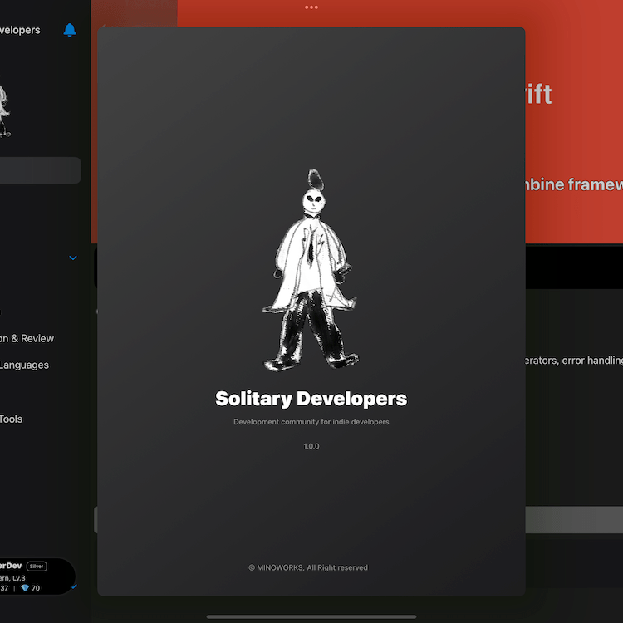The width and height of the screenshot is (623, 623).
Task: Click the MINOWORKS copyright notice
Action: [308, 567]
